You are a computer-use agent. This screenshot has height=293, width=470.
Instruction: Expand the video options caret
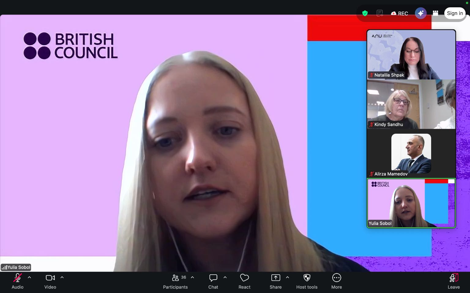coord(62,277)
